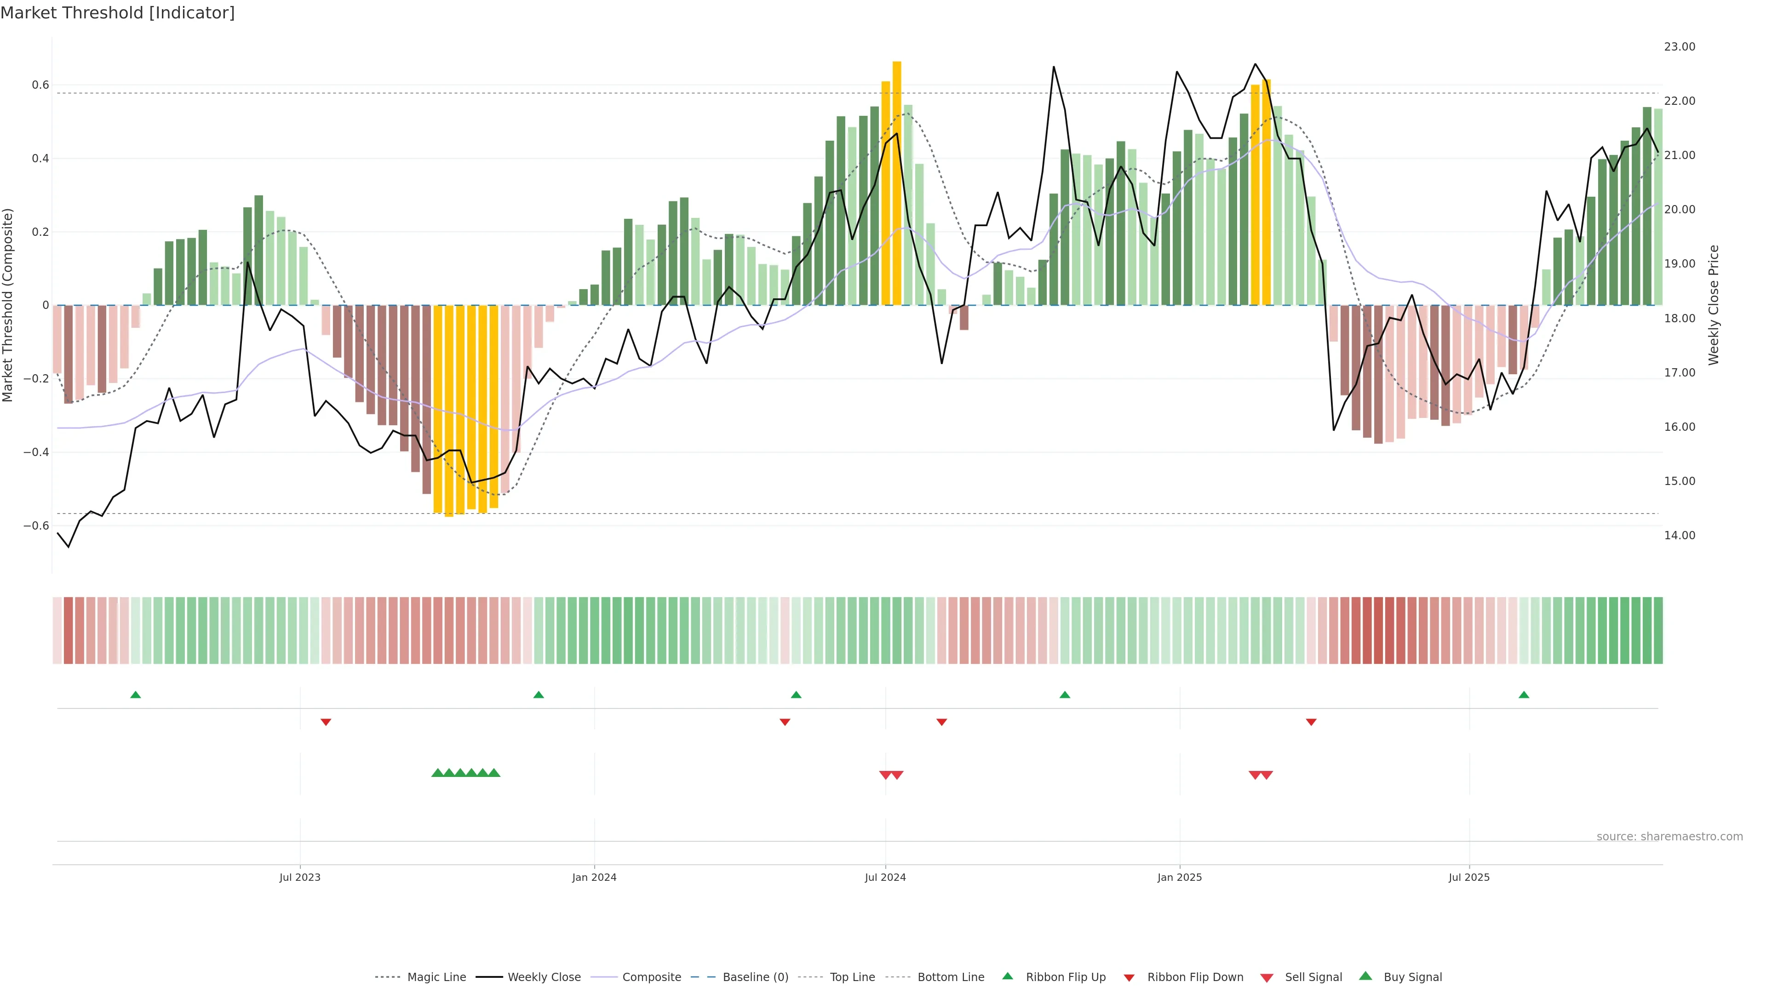Toggle the Bottom Line legend entry
The width and height of the screenshot is (1766, 993).
950,976
